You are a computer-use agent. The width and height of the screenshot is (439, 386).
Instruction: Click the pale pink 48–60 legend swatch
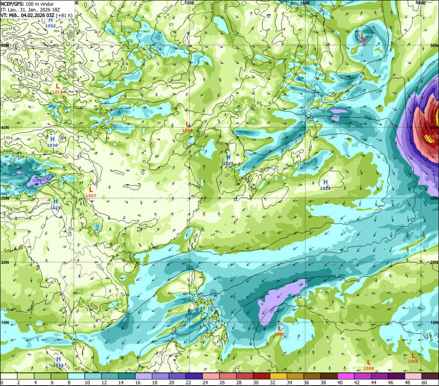(x=413, y=376)
